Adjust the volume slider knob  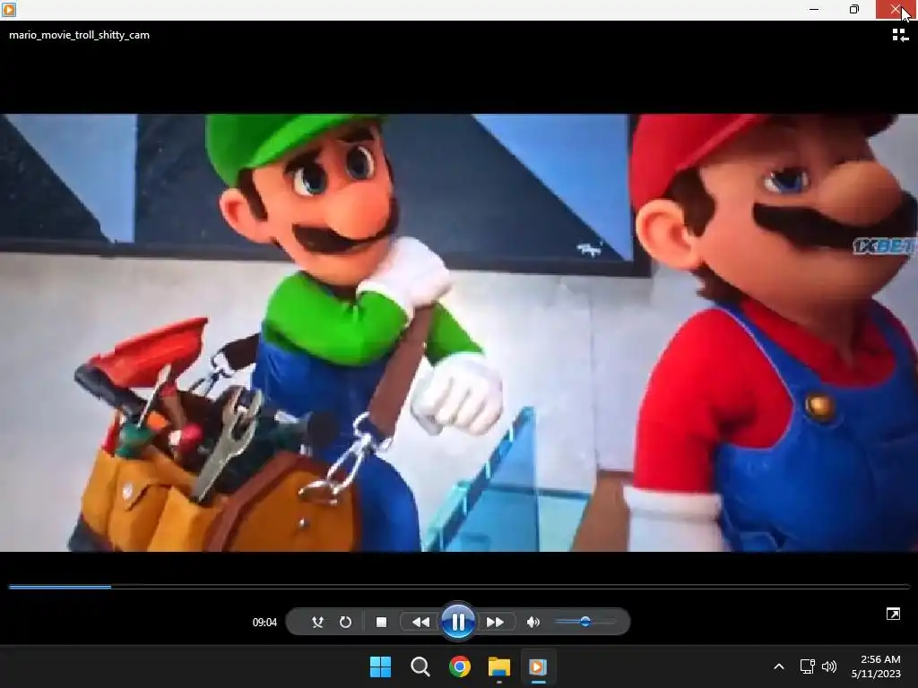585,622
